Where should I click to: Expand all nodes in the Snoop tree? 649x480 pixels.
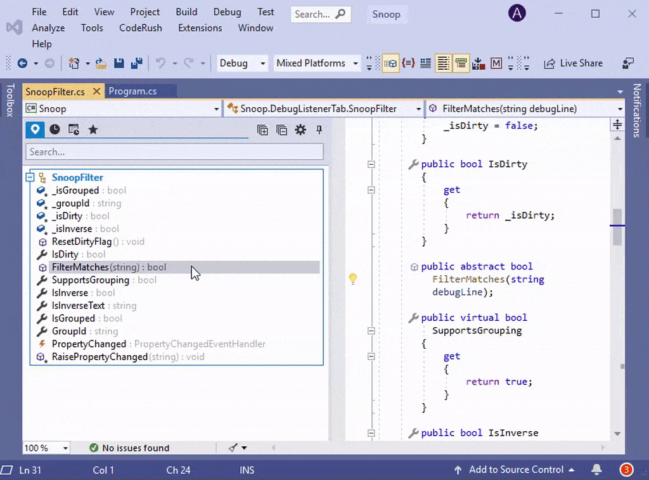pyautogui.click(x=262, y=129)
